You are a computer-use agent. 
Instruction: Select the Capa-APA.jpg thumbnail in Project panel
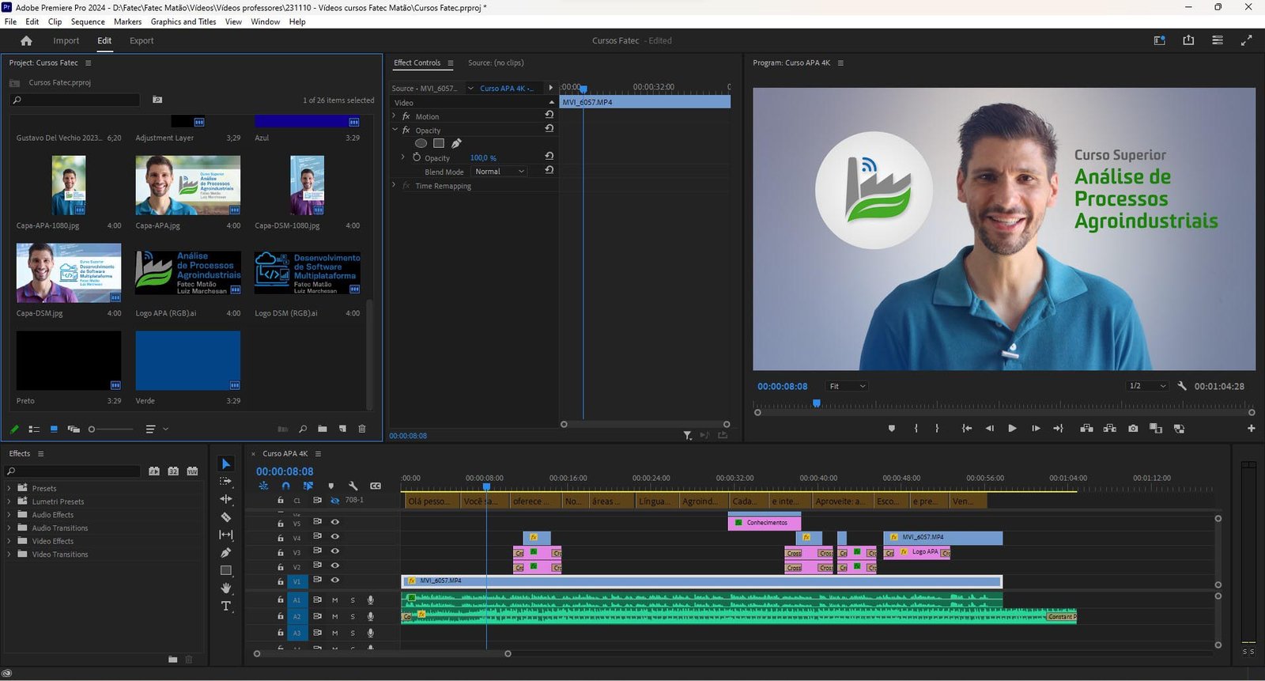point(187,185)
